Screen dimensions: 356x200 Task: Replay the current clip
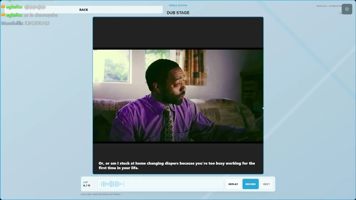pyautogui.click(x=233, y=184)
